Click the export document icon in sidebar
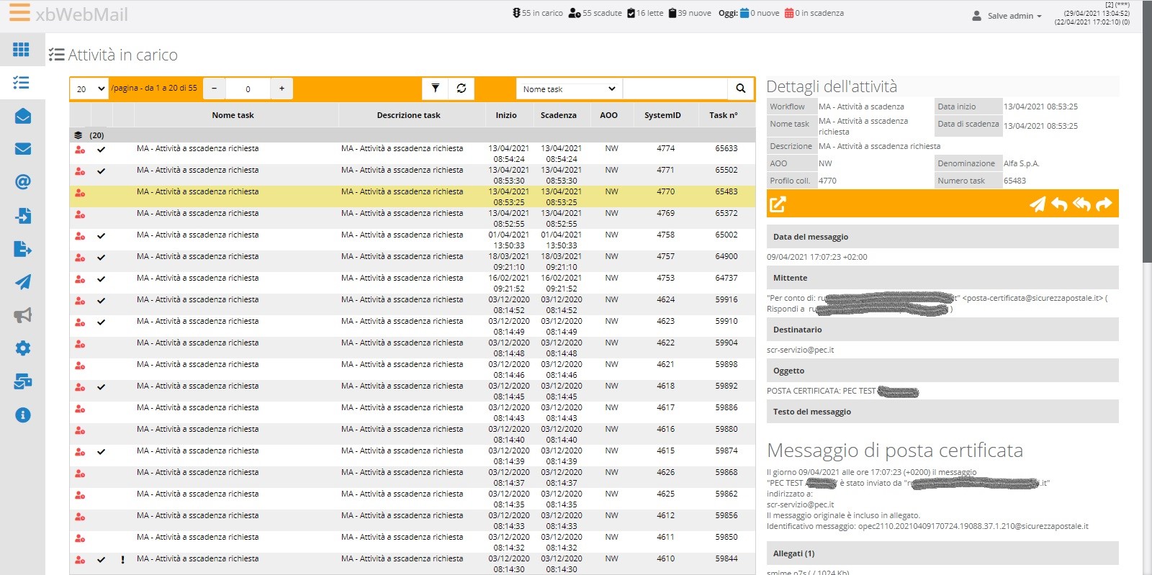 tap(22, 249)
